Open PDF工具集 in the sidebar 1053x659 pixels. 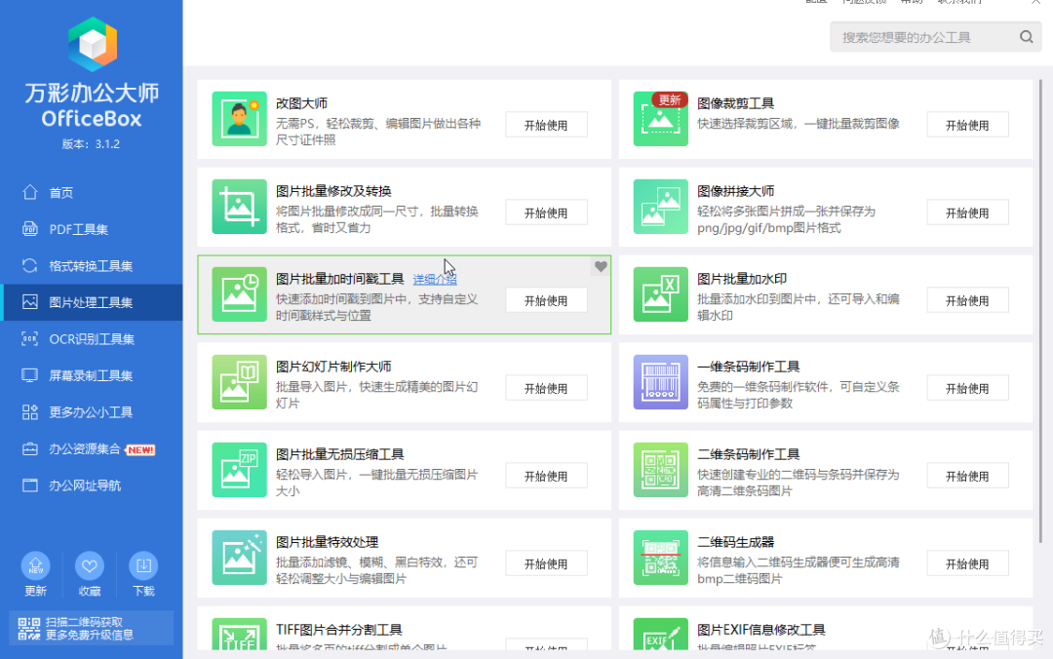tap(92, 229)
